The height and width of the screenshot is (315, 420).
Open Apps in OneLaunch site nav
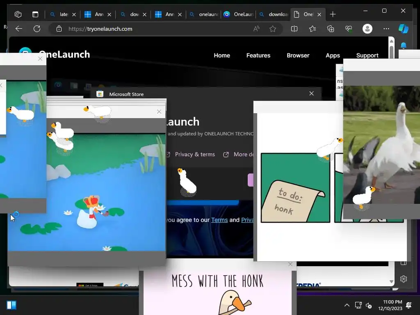[333, 55]
